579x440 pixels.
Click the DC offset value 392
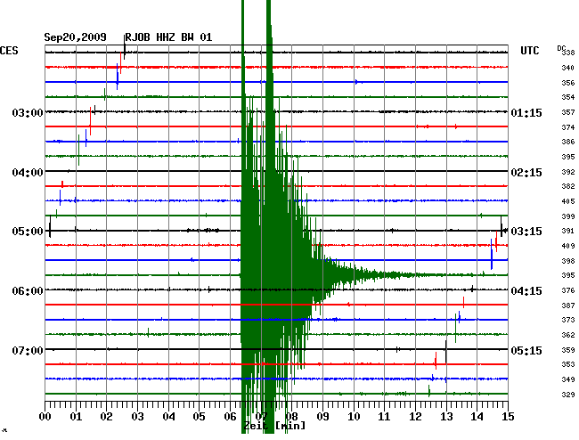pos(568,172)
